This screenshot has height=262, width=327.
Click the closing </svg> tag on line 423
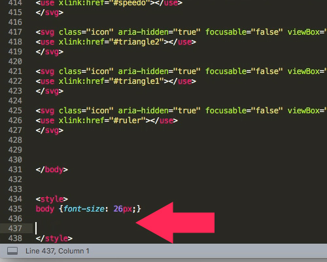click(x=50, y=91)
